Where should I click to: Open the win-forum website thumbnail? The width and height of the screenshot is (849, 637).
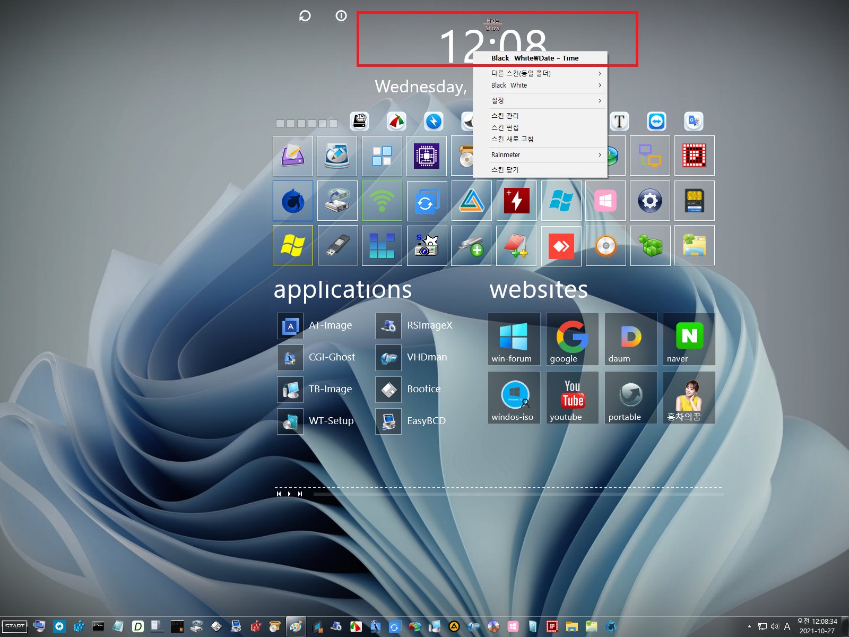(514, 339)
